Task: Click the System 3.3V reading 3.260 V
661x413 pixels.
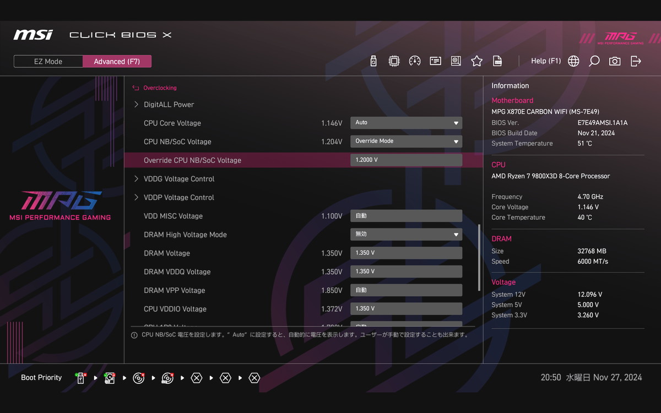Action: [588, 316]
